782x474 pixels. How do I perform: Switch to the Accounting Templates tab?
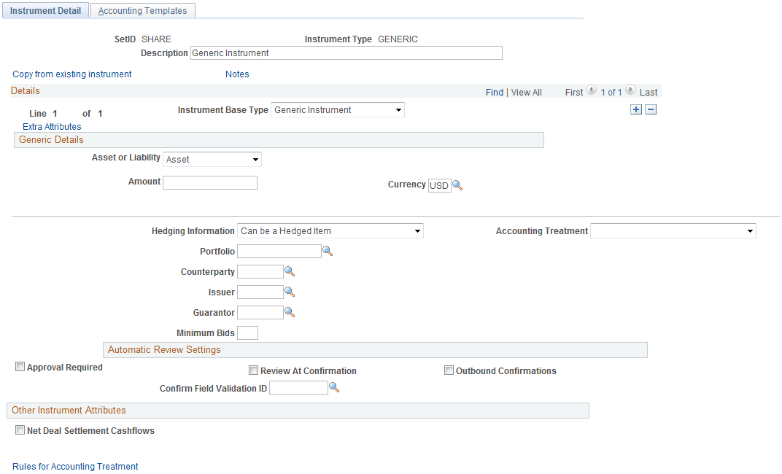(x=143, y=10)
